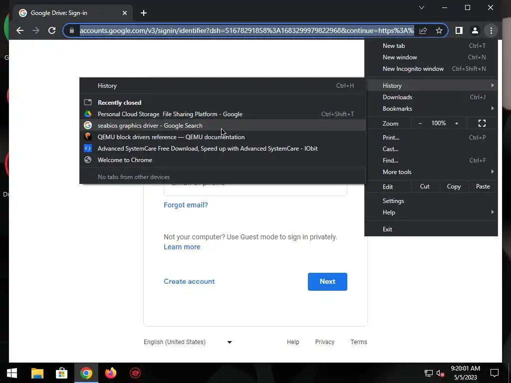This screenshot has width=511, height=383.
Task: Click the network tray icon
Action: coord(428,373)
